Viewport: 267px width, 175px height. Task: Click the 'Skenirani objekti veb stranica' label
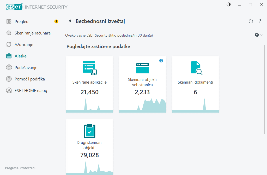pos(142,82)
